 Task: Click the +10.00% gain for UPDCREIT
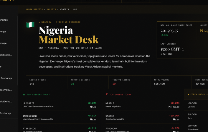(91, 103)
